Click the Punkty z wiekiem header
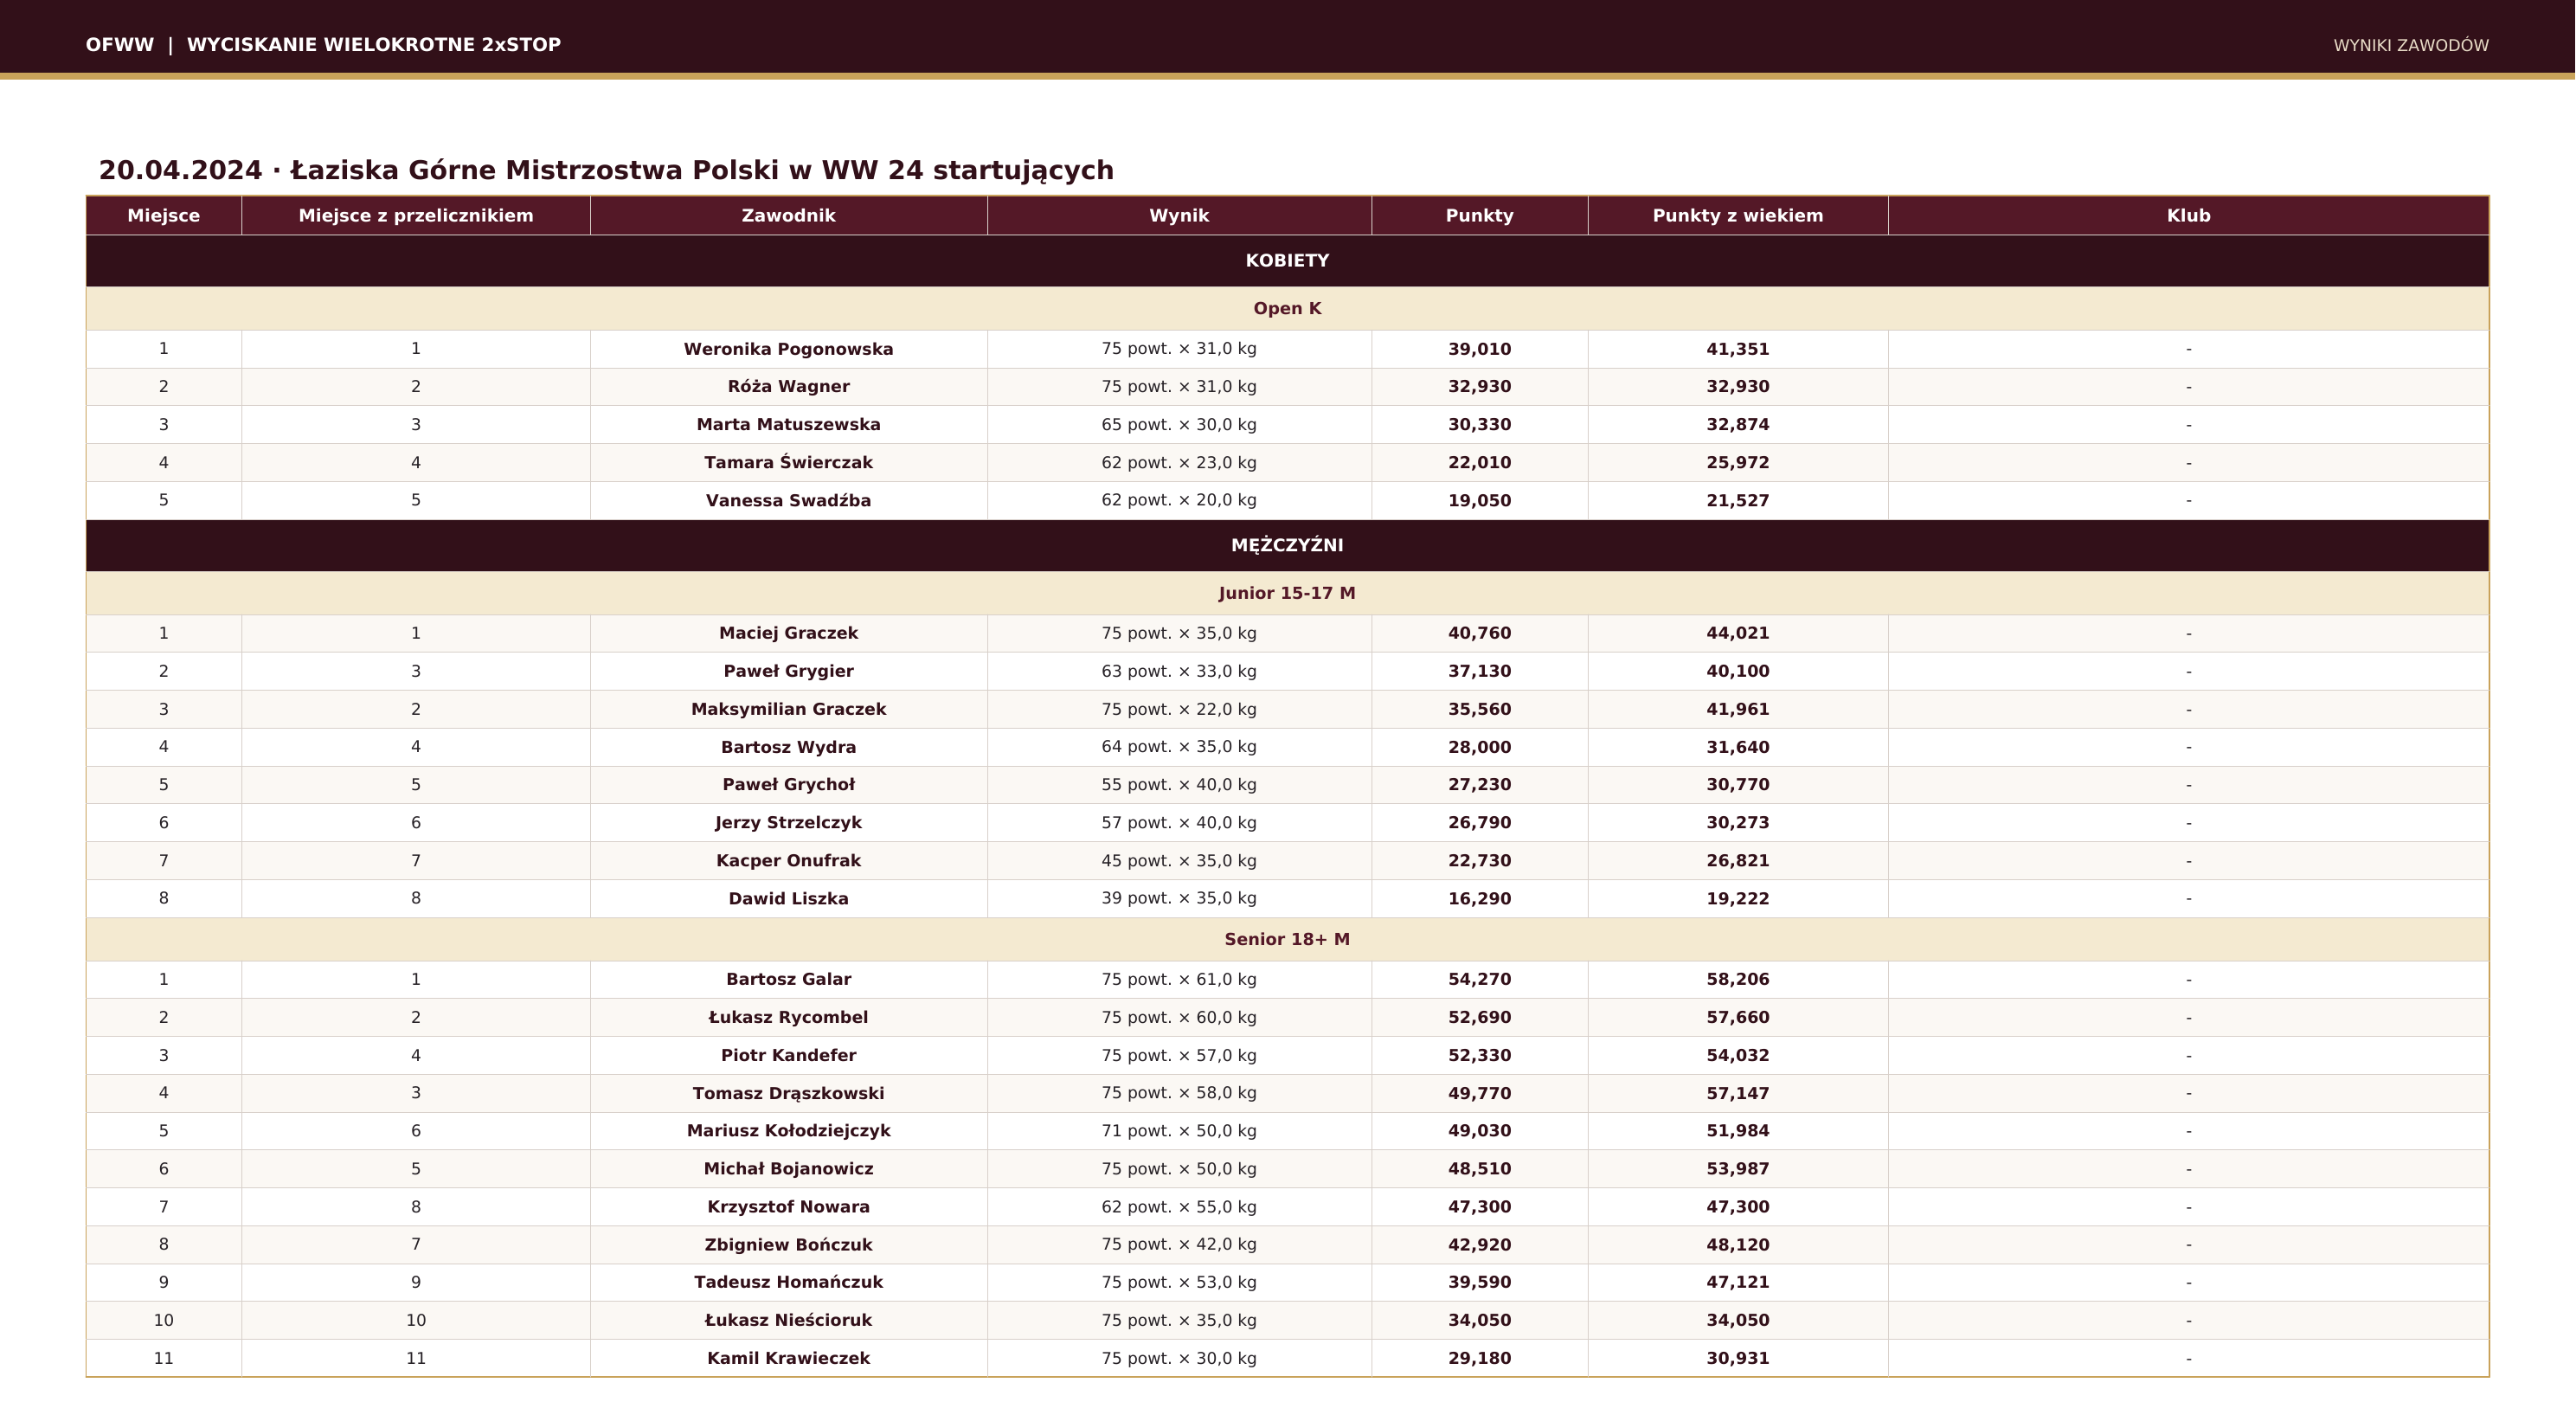The image size is (2576, 1402). click(1738, 216)
